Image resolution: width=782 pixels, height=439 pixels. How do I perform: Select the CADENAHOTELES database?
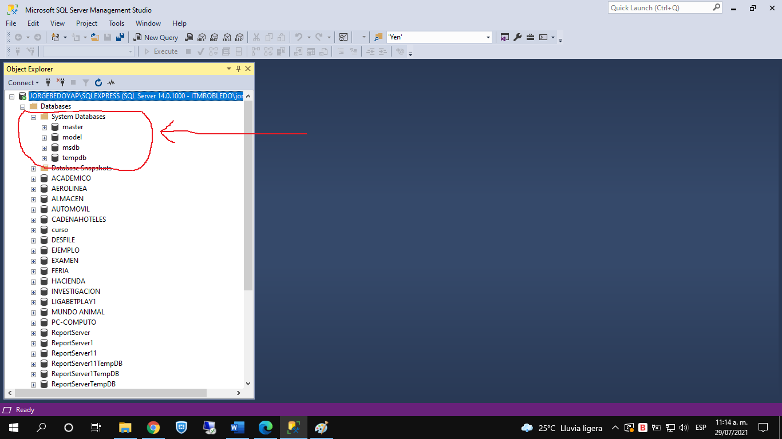(x=78, y=219)
